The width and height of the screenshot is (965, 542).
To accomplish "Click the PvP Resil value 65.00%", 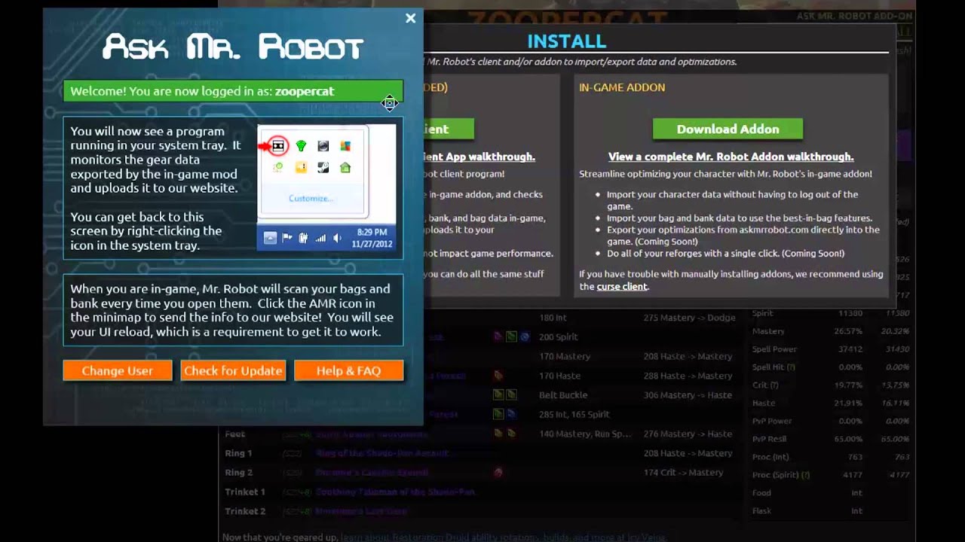I will coord(848,439).
